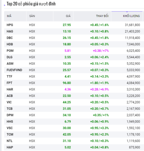Open stock code TCB
The image size is (144, 151).
click(9, 109)
